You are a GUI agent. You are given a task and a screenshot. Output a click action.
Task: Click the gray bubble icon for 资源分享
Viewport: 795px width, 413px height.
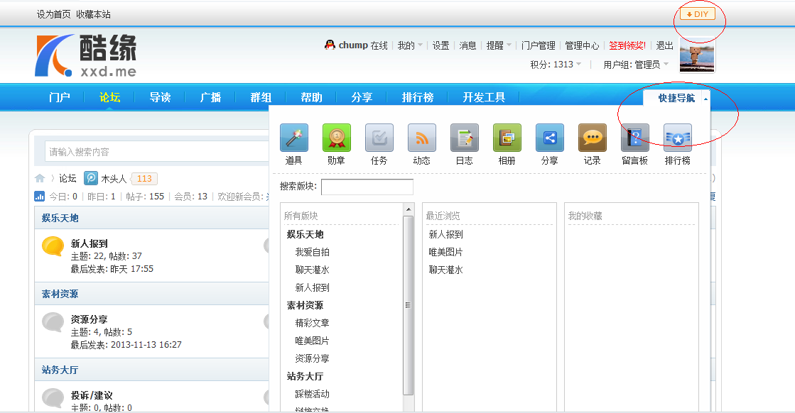tap(53, 322)
